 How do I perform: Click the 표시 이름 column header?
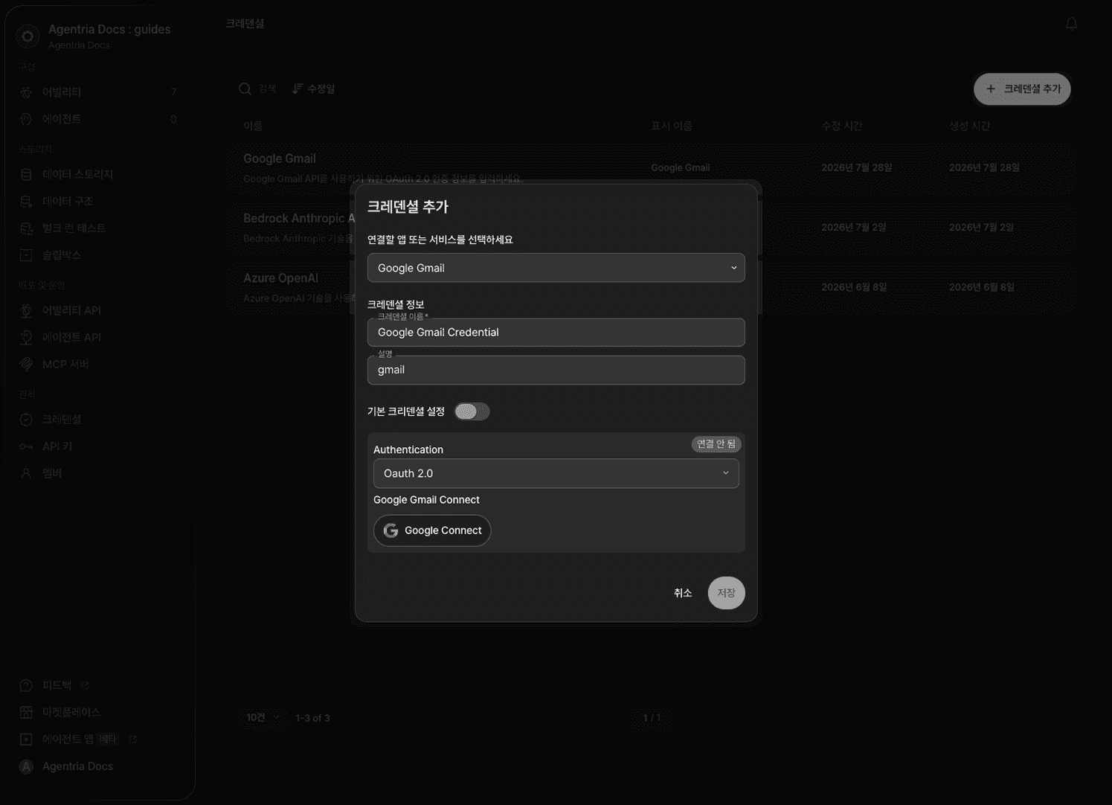(x=672, y=126)
